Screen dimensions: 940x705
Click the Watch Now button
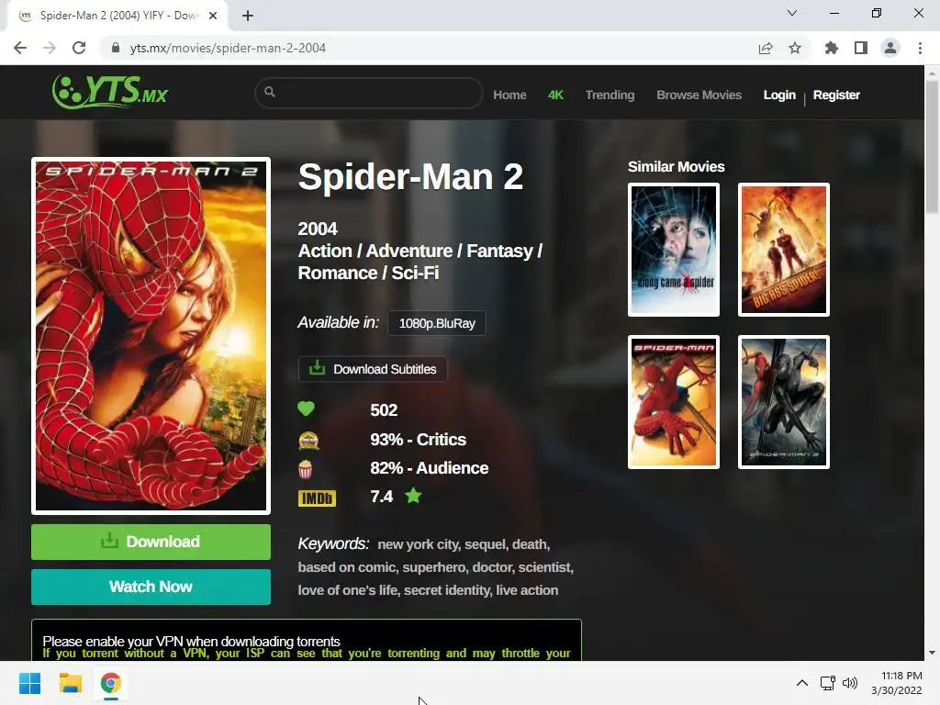pyautogui.click(x=151, y=587)
